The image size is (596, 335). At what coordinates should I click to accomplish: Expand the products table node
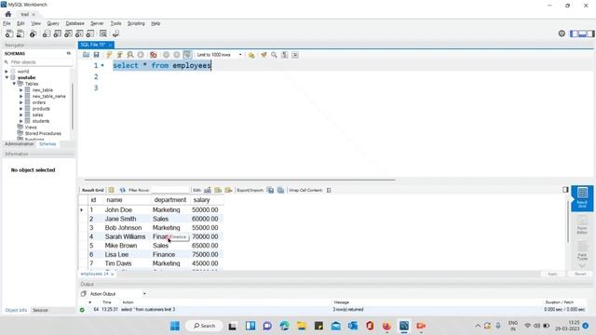click(20, 109)
